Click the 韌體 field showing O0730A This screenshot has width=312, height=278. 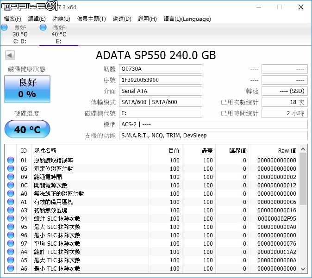160,69
